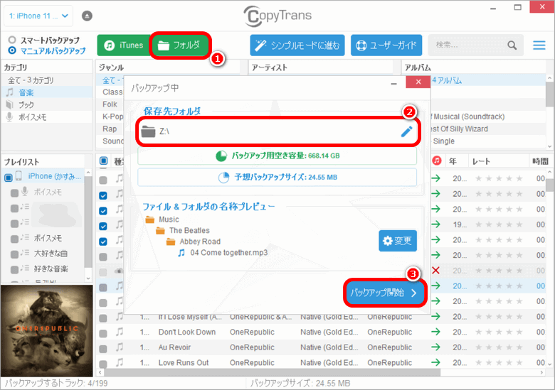Image resolution: width=555 pixels, height=390 pixels.
Task: Click the OneRepublic album artwork thumbnail
Action: click(x=47, y=330)
